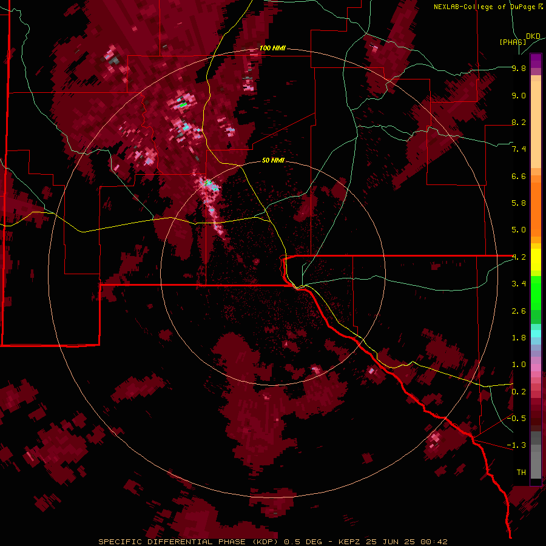Click the 8.2 scale value
The height and width of the screenshot is (546, 546).
519,122
